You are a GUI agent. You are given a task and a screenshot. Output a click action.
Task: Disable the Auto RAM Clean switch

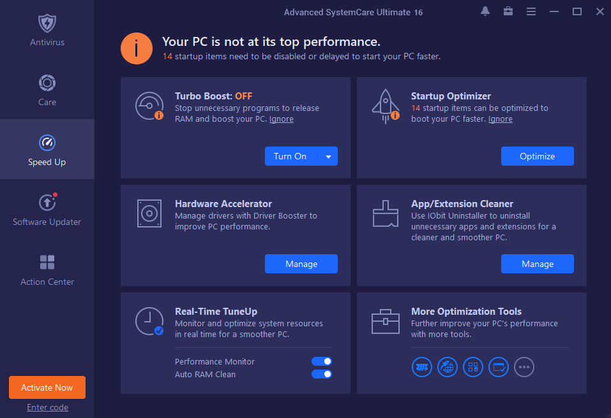322,374
